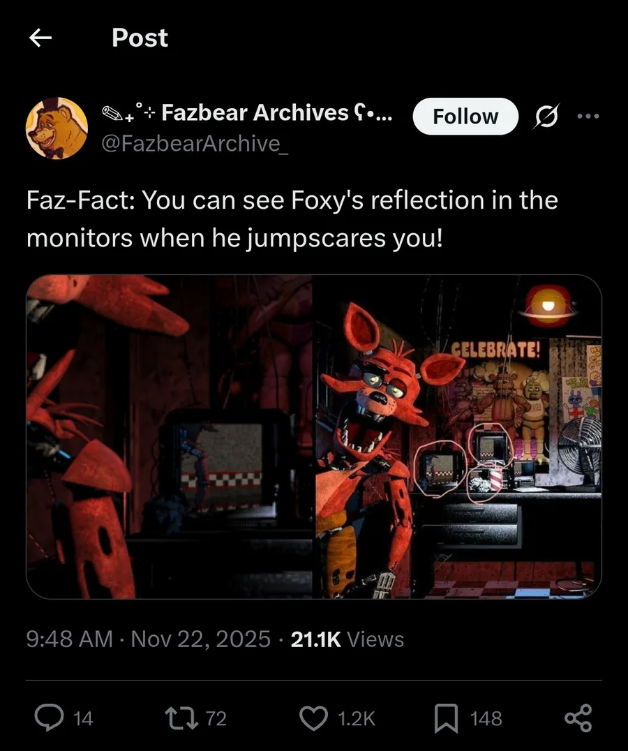Tap the post timestamp 9:48 AM

click(69, 639)
